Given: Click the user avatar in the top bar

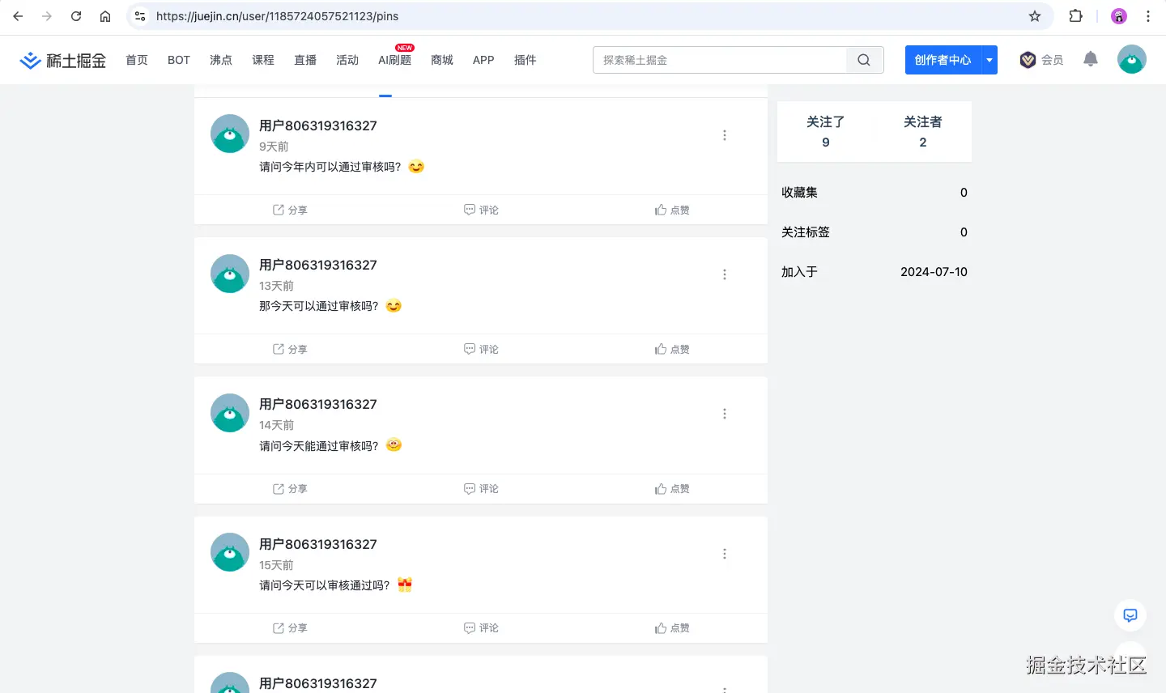Looking at the screenshot, I should tap(1131, 58).
